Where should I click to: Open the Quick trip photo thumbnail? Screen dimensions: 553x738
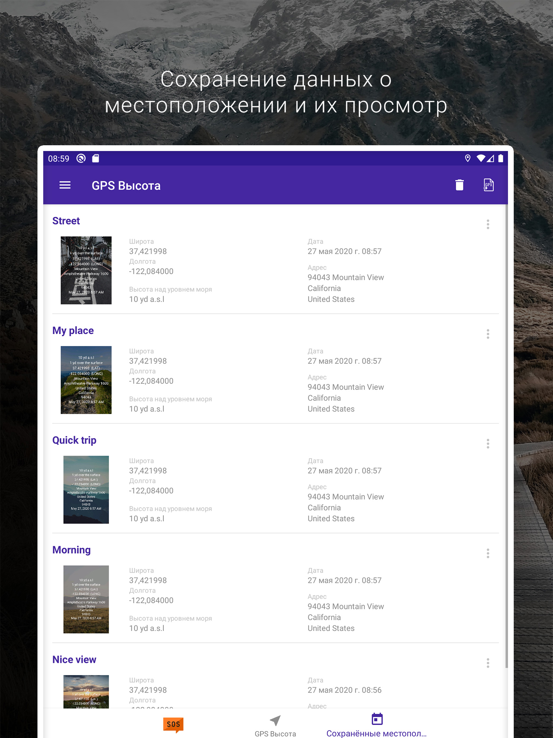pyautogui.click(x=86, y=490)
